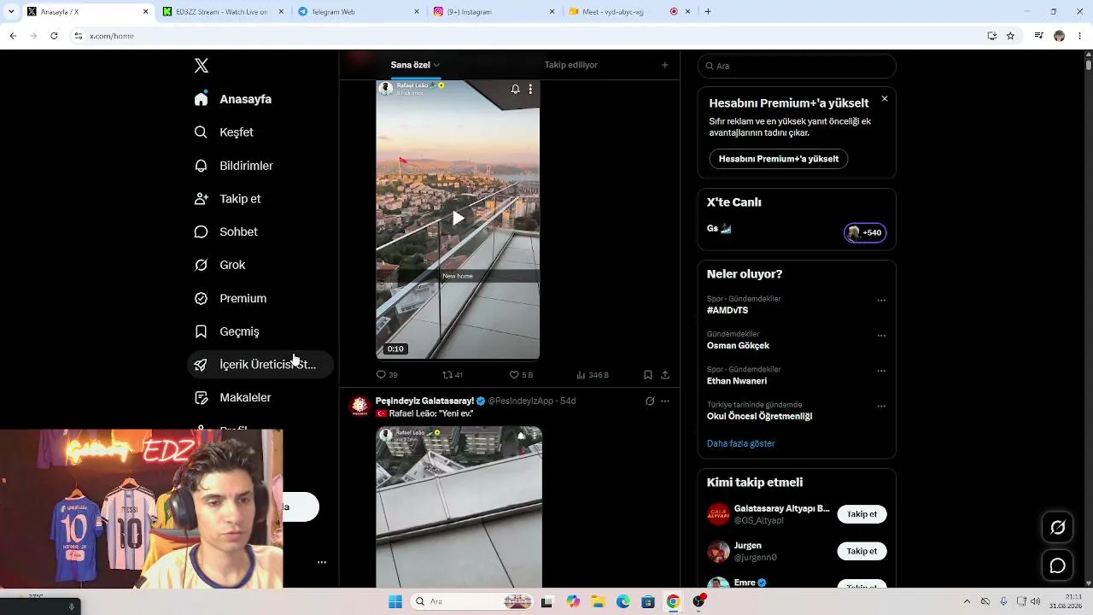Click the taskbar search box
The image size is (1093, 615).
[x=471, y=602]
